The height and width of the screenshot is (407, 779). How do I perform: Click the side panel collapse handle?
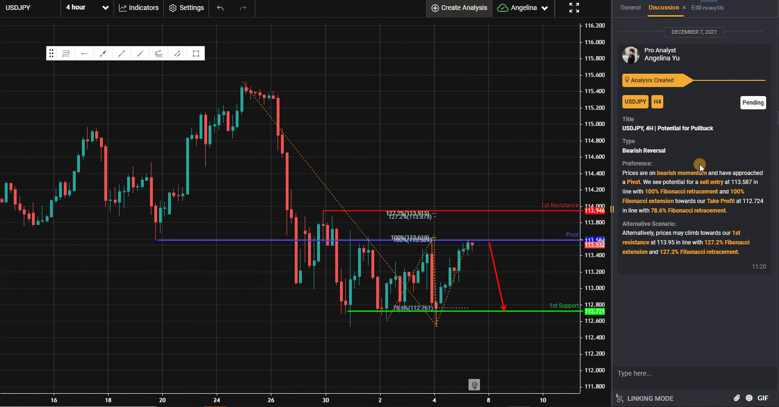(x=612, y=209)
